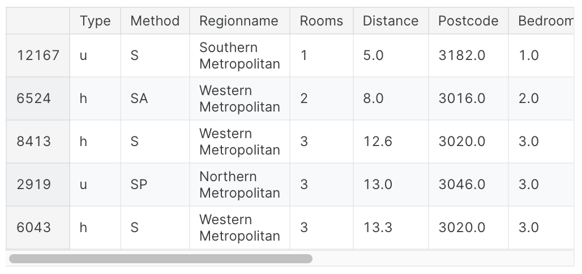Viewport: 582px width, 274px height.
Task: Click the Distance column header
Action: [391, 21]
